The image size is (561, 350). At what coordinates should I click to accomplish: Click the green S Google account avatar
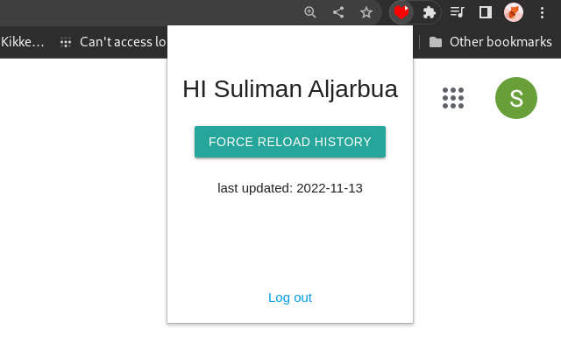tap(516, 98)
